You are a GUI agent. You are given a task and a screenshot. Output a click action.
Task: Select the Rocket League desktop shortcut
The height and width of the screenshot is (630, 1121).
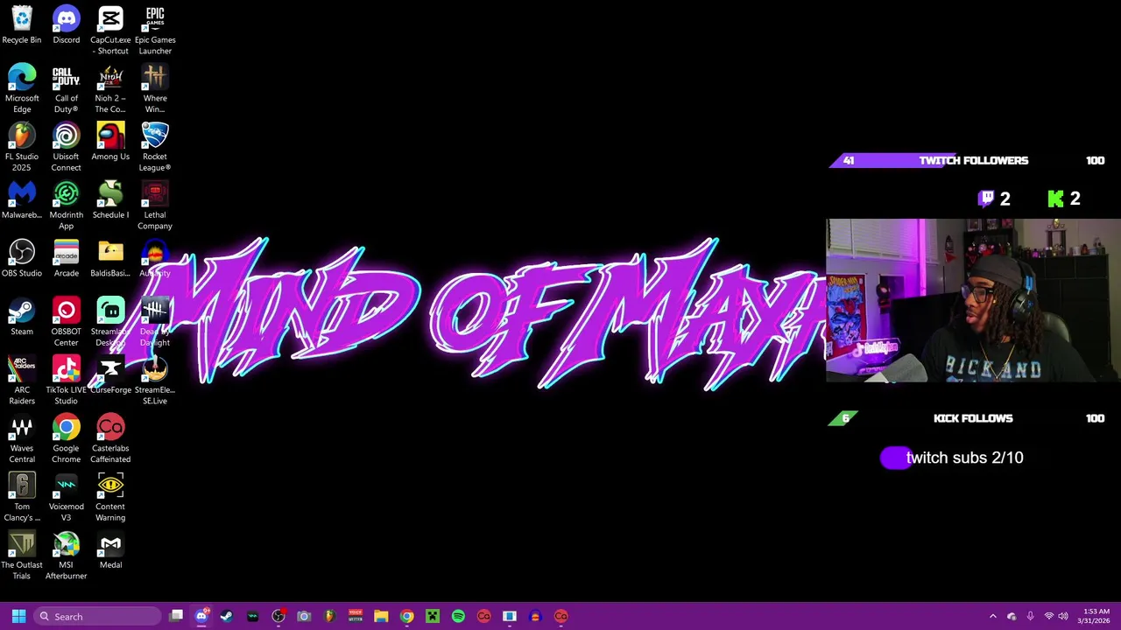coord(155,147)
